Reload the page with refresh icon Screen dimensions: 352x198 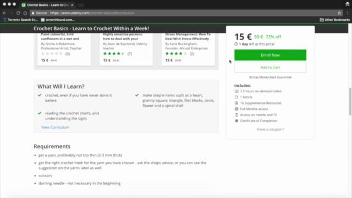pos(18,13)
